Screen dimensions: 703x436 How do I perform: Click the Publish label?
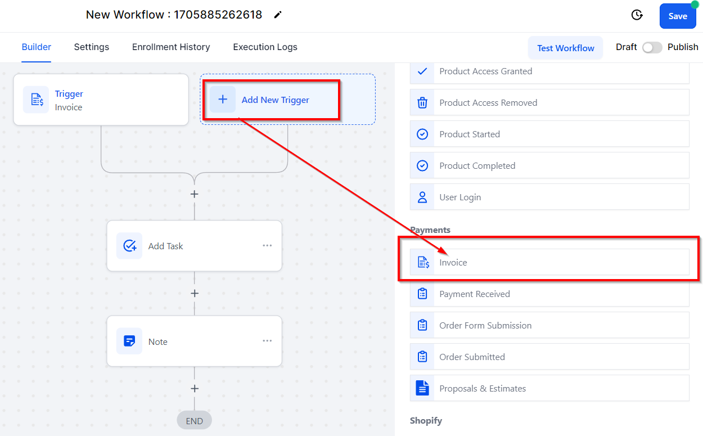(683, 47)
